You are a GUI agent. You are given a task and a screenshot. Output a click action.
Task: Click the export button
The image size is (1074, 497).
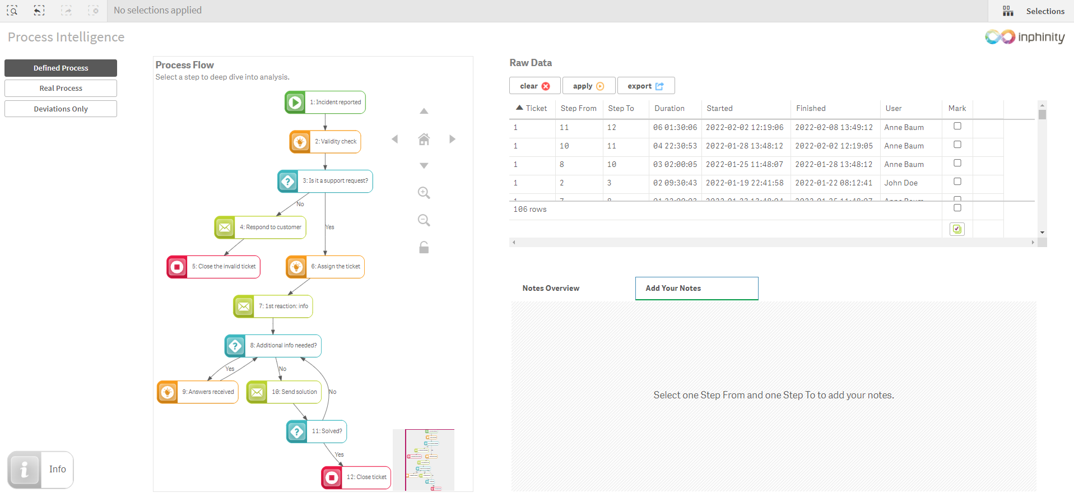point(645,86)
